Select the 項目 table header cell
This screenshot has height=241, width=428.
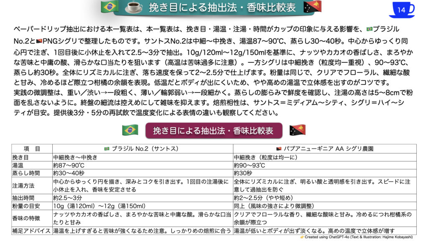point(32,149)
